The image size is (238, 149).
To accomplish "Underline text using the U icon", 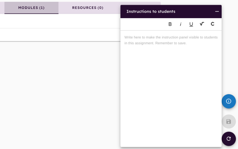I will [191, 24].
